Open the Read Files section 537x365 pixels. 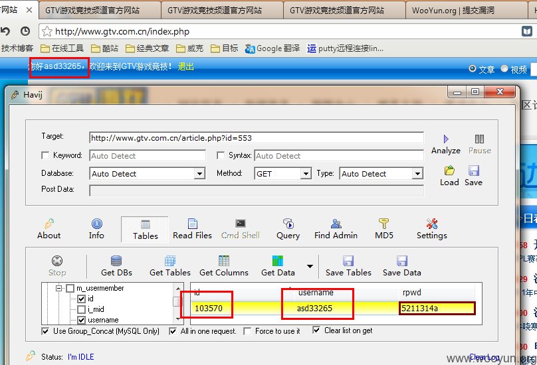(x=192, y=229)
